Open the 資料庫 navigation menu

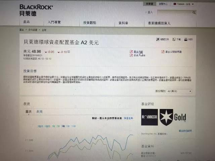pyautogui.click(x=123, y=23)
